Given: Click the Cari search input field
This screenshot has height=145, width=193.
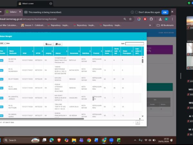Looking at the screenshot, I should (x=134, y=43).
